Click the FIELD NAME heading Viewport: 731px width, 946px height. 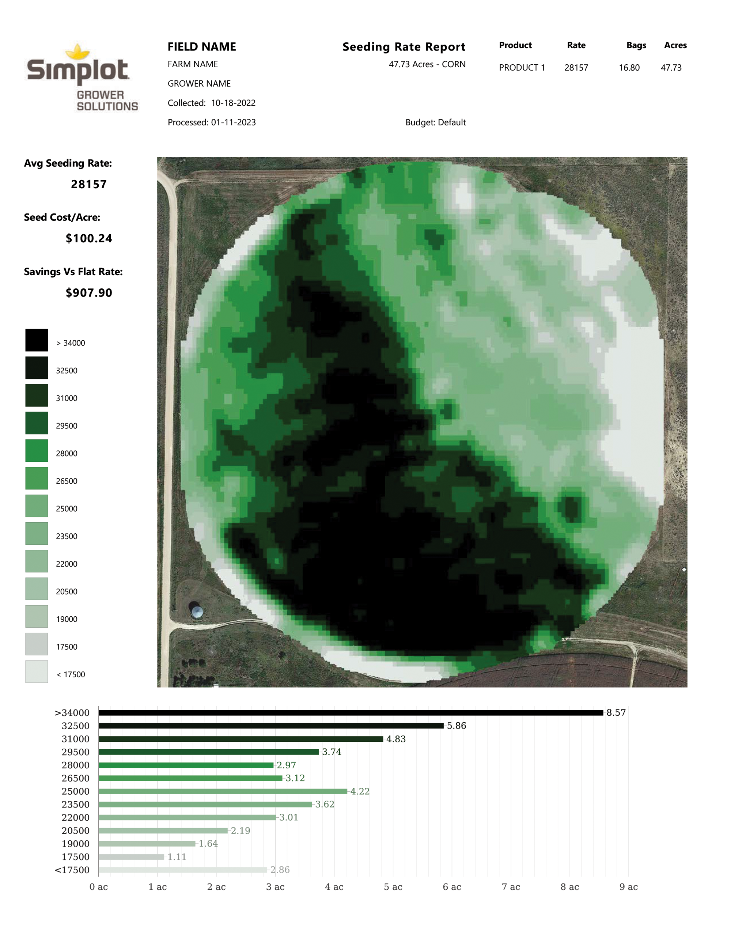click(x=202, y=47)
